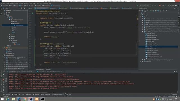Expand config folder in project tree

tap(11, 22)
